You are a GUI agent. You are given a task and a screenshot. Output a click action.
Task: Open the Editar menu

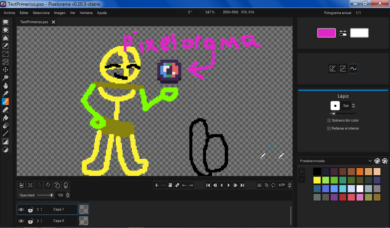pos(24,13)
